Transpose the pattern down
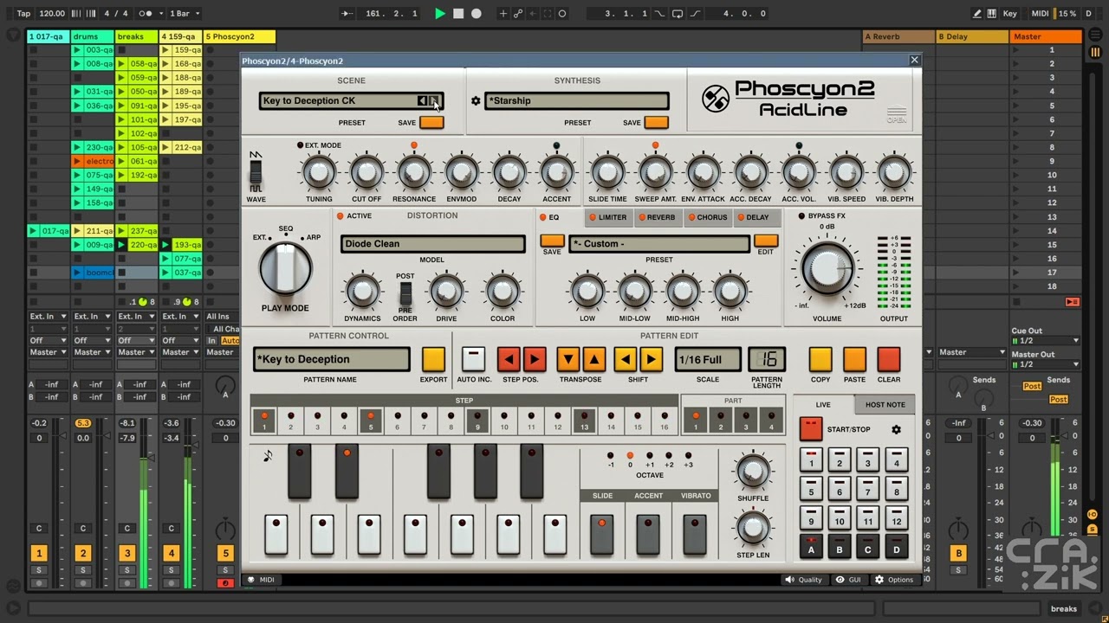1109x623 pixels. click(x=568, y=359)
